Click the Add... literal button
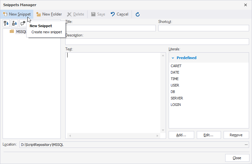This screenshot has width=252, height=164. point(181,135)
